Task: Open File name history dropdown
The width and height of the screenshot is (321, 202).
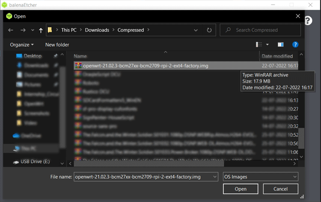Action: 215,177
